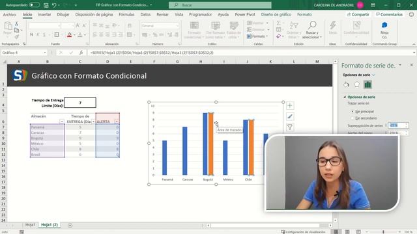Open number format General dropdown

point(177,25)
